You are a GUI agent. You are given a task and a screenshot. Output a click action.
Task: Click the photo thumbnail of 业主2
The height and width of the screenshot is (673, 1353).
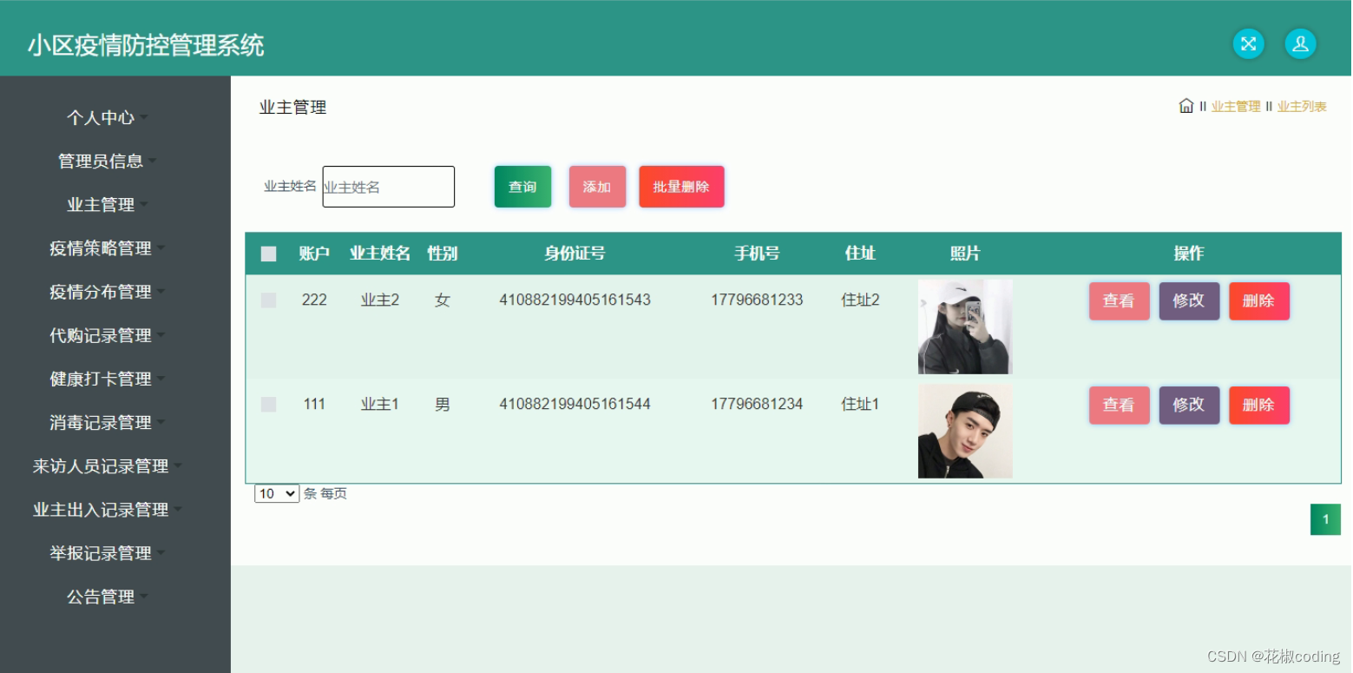pyautogui.click(x=965, y=327)
